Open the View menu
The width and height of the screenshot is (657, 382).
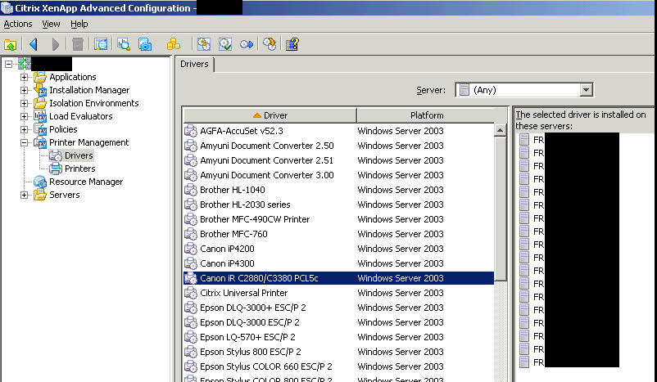51,24
